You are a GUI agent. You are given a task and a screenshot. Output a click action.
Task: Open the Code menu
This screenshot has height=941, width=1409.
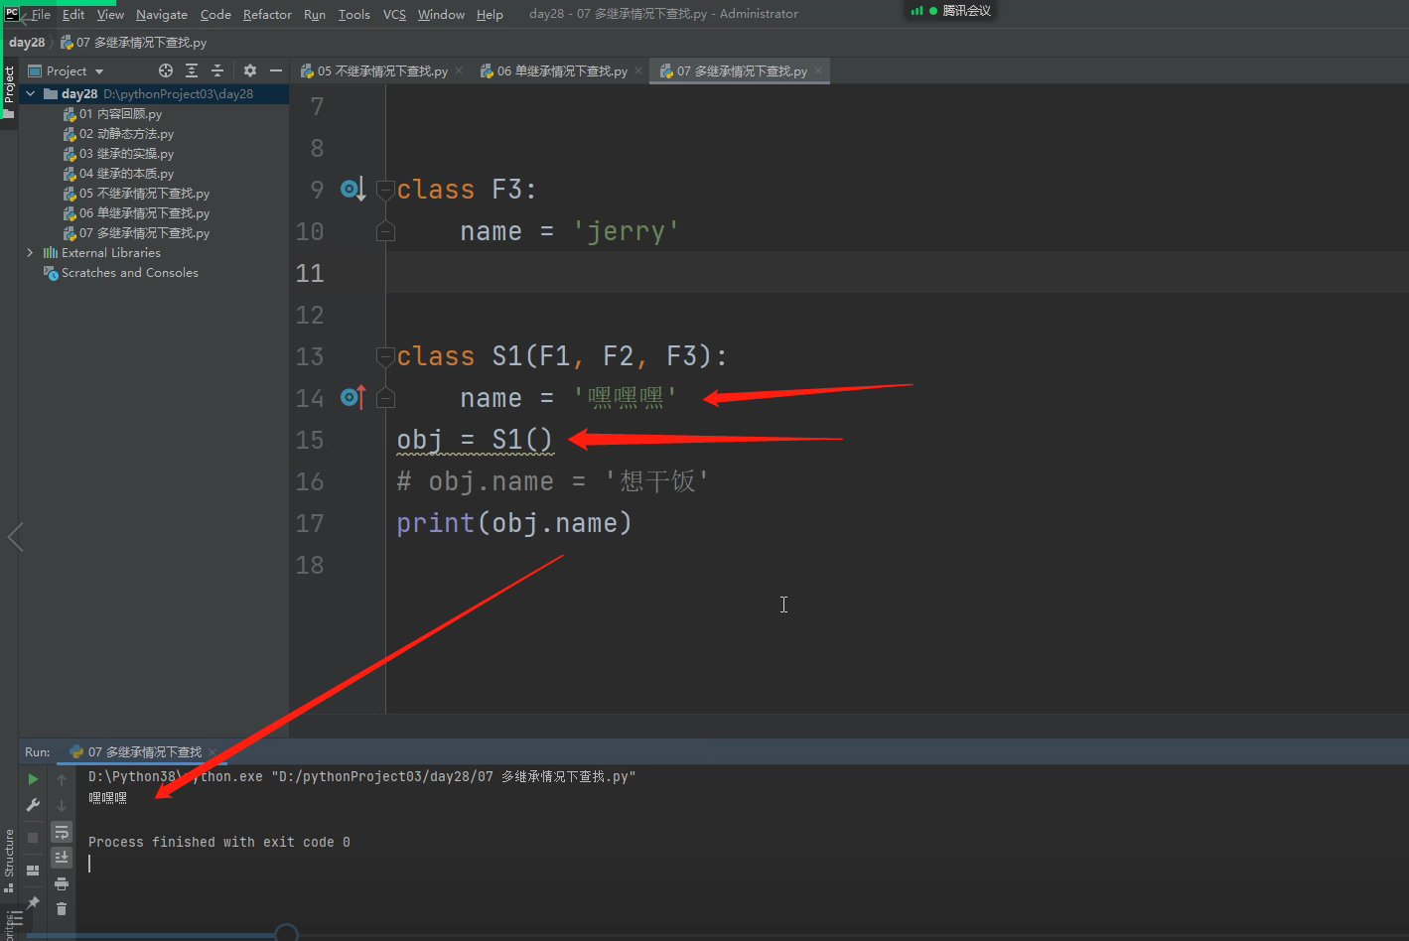tap(215, 14)
